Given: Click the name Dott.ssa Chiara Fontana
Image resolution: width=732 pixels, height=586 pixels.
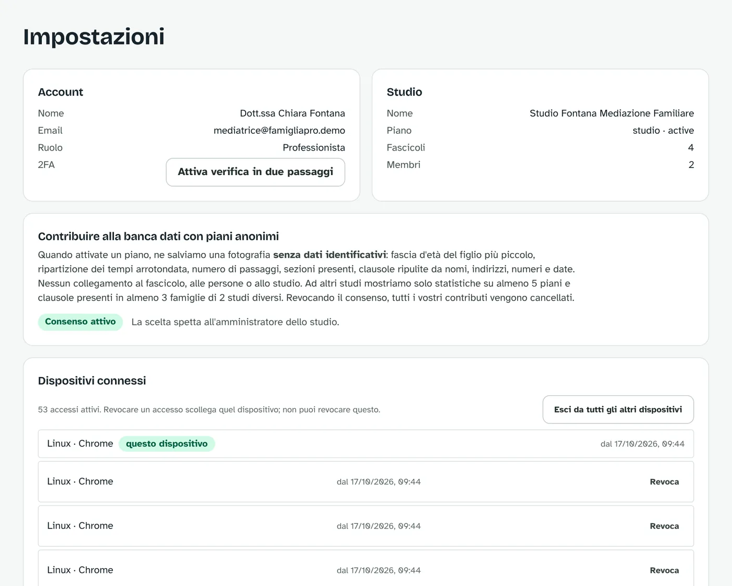Looking at the screenshot, I should 292,113.
